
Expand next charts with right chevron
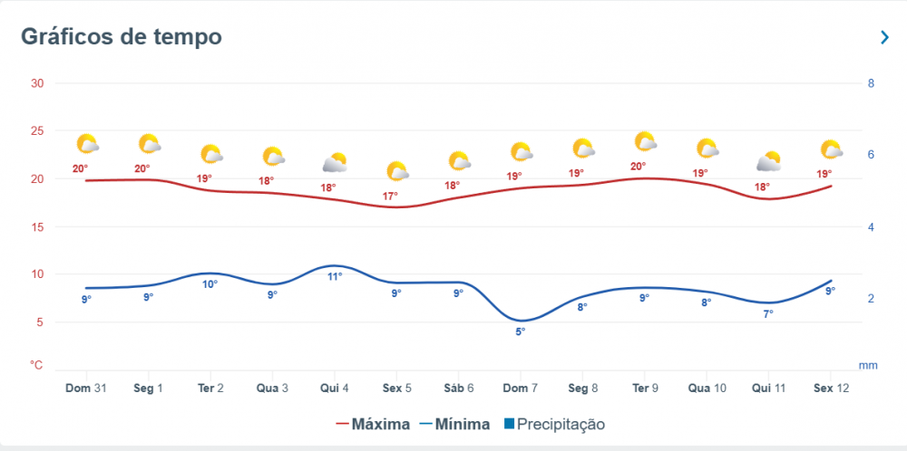(x=884, y=37)
